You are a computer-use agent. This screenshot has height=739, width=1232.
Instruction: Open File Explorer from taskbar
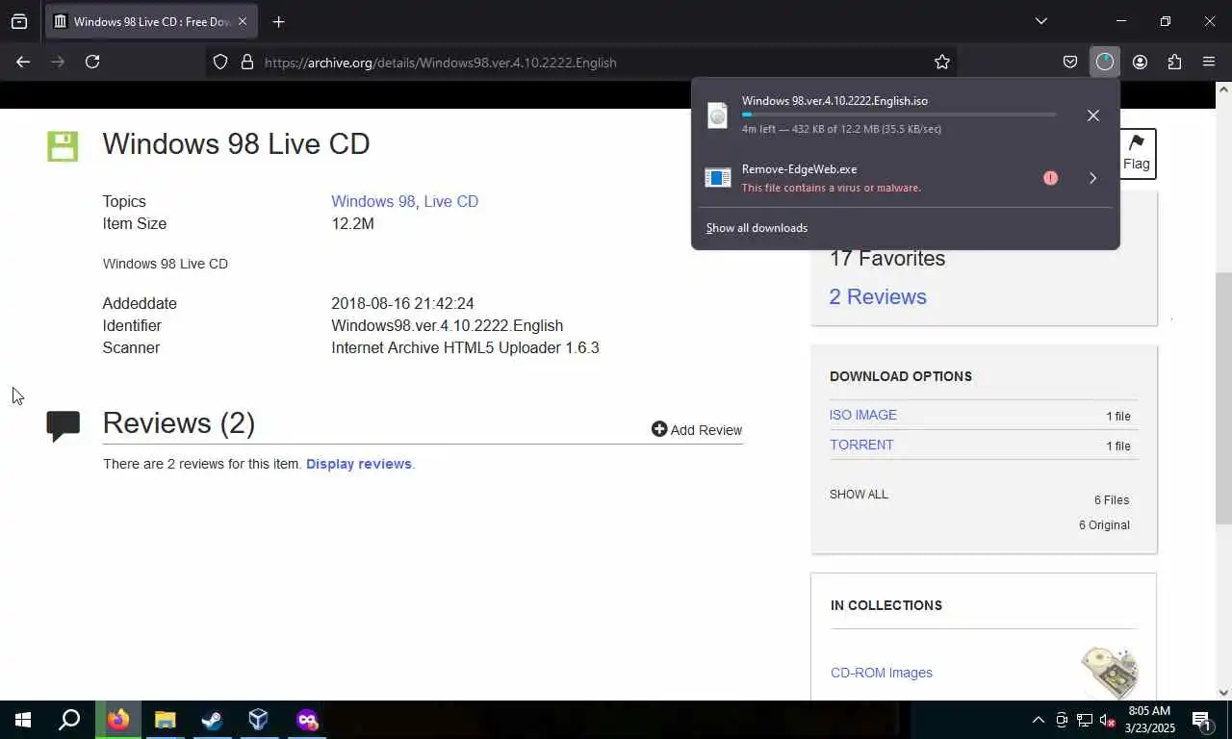[x=166, y=720]
